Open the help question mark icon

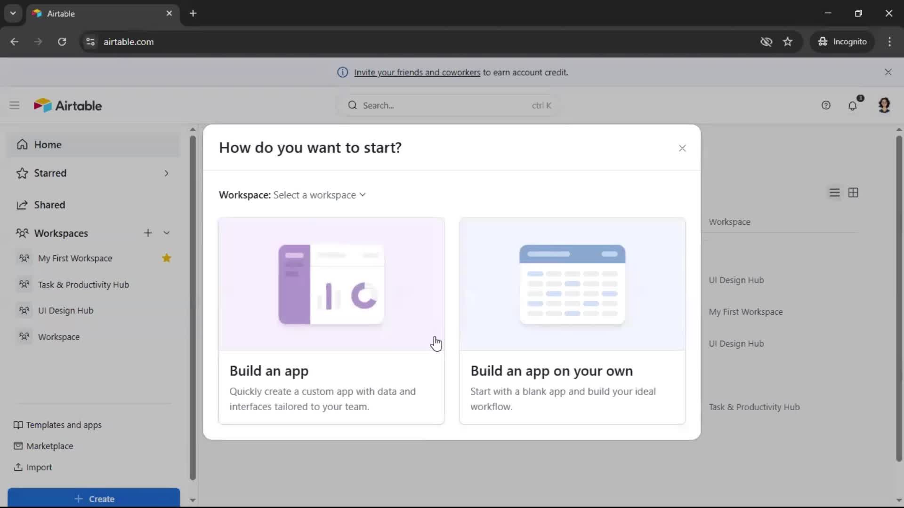(x=826, y=105)
